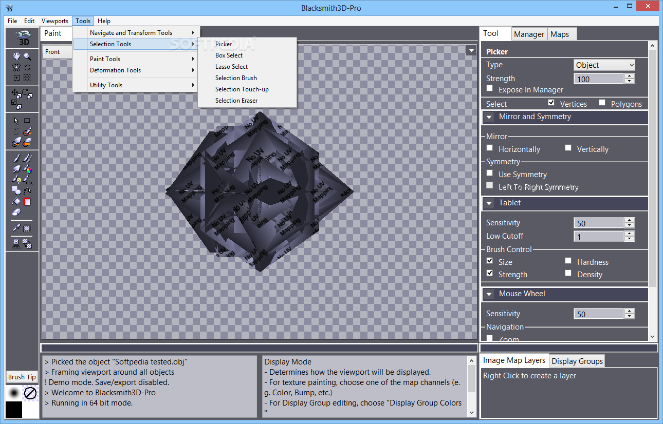
Task: Switch to the Manager tab
Action: point(529,34)
